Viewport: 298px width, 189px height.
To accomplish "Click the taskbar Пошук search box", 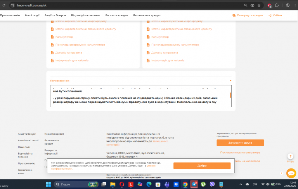I will click(x=76, y=184).
